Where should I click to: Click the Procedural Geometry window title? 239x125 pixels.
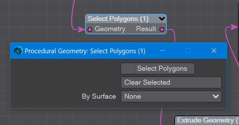[x=85, y=51]
